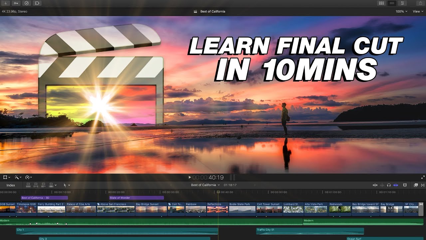The height and width of the screenshot is (240, 426).
Task: Insert the selected clip into the storyline
Action: click(x=36, y=185)
